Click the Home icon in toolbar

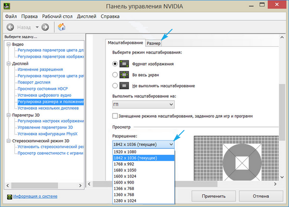click(62, 27)
